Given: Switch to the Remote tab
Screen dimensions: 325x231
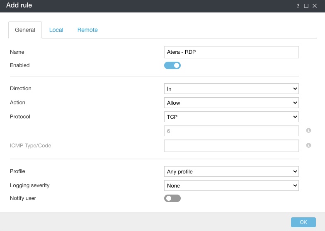Looking at the screenshot, I should click(87, 30).
